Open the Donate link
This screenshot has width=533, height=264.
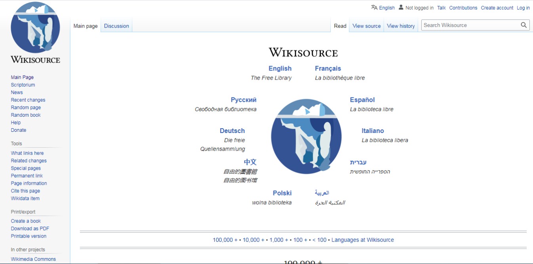[19, 130]
